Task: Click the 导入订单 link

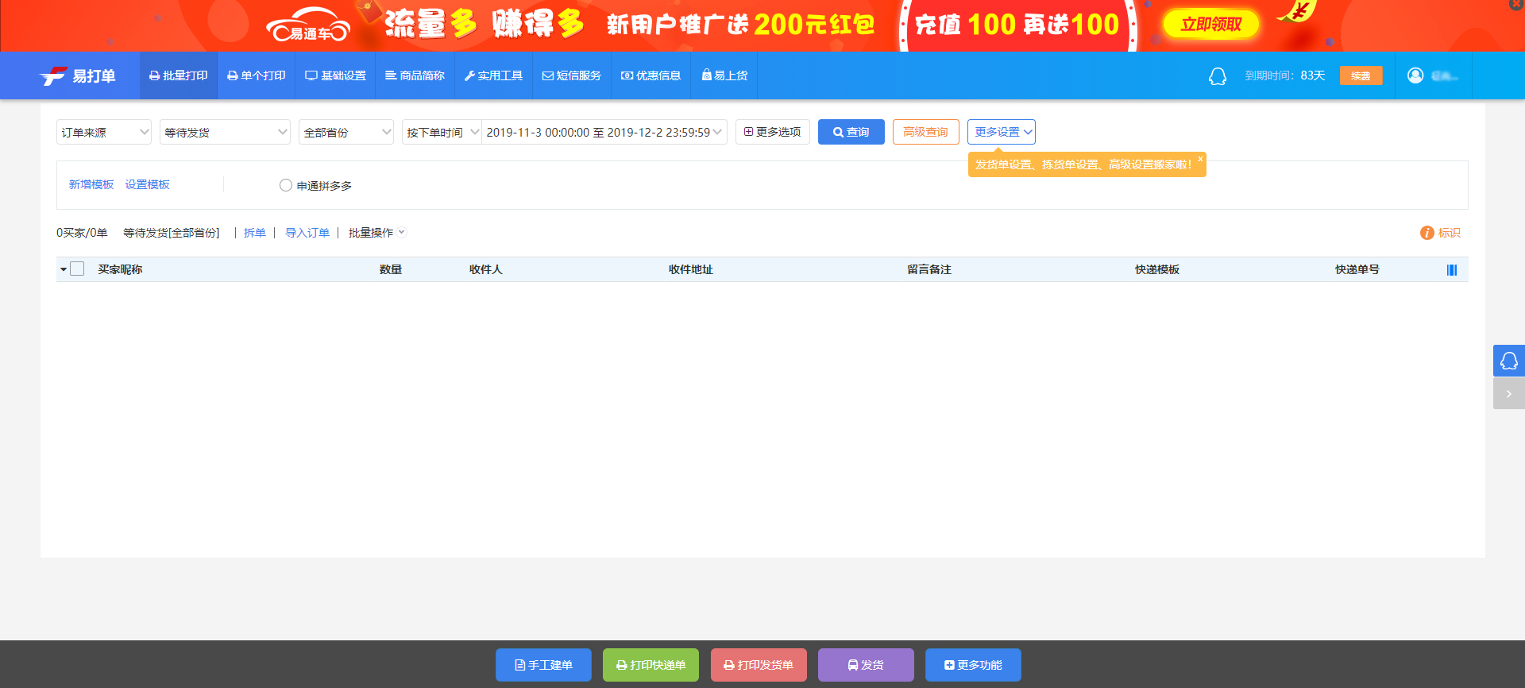Action: tap(307, 233)
